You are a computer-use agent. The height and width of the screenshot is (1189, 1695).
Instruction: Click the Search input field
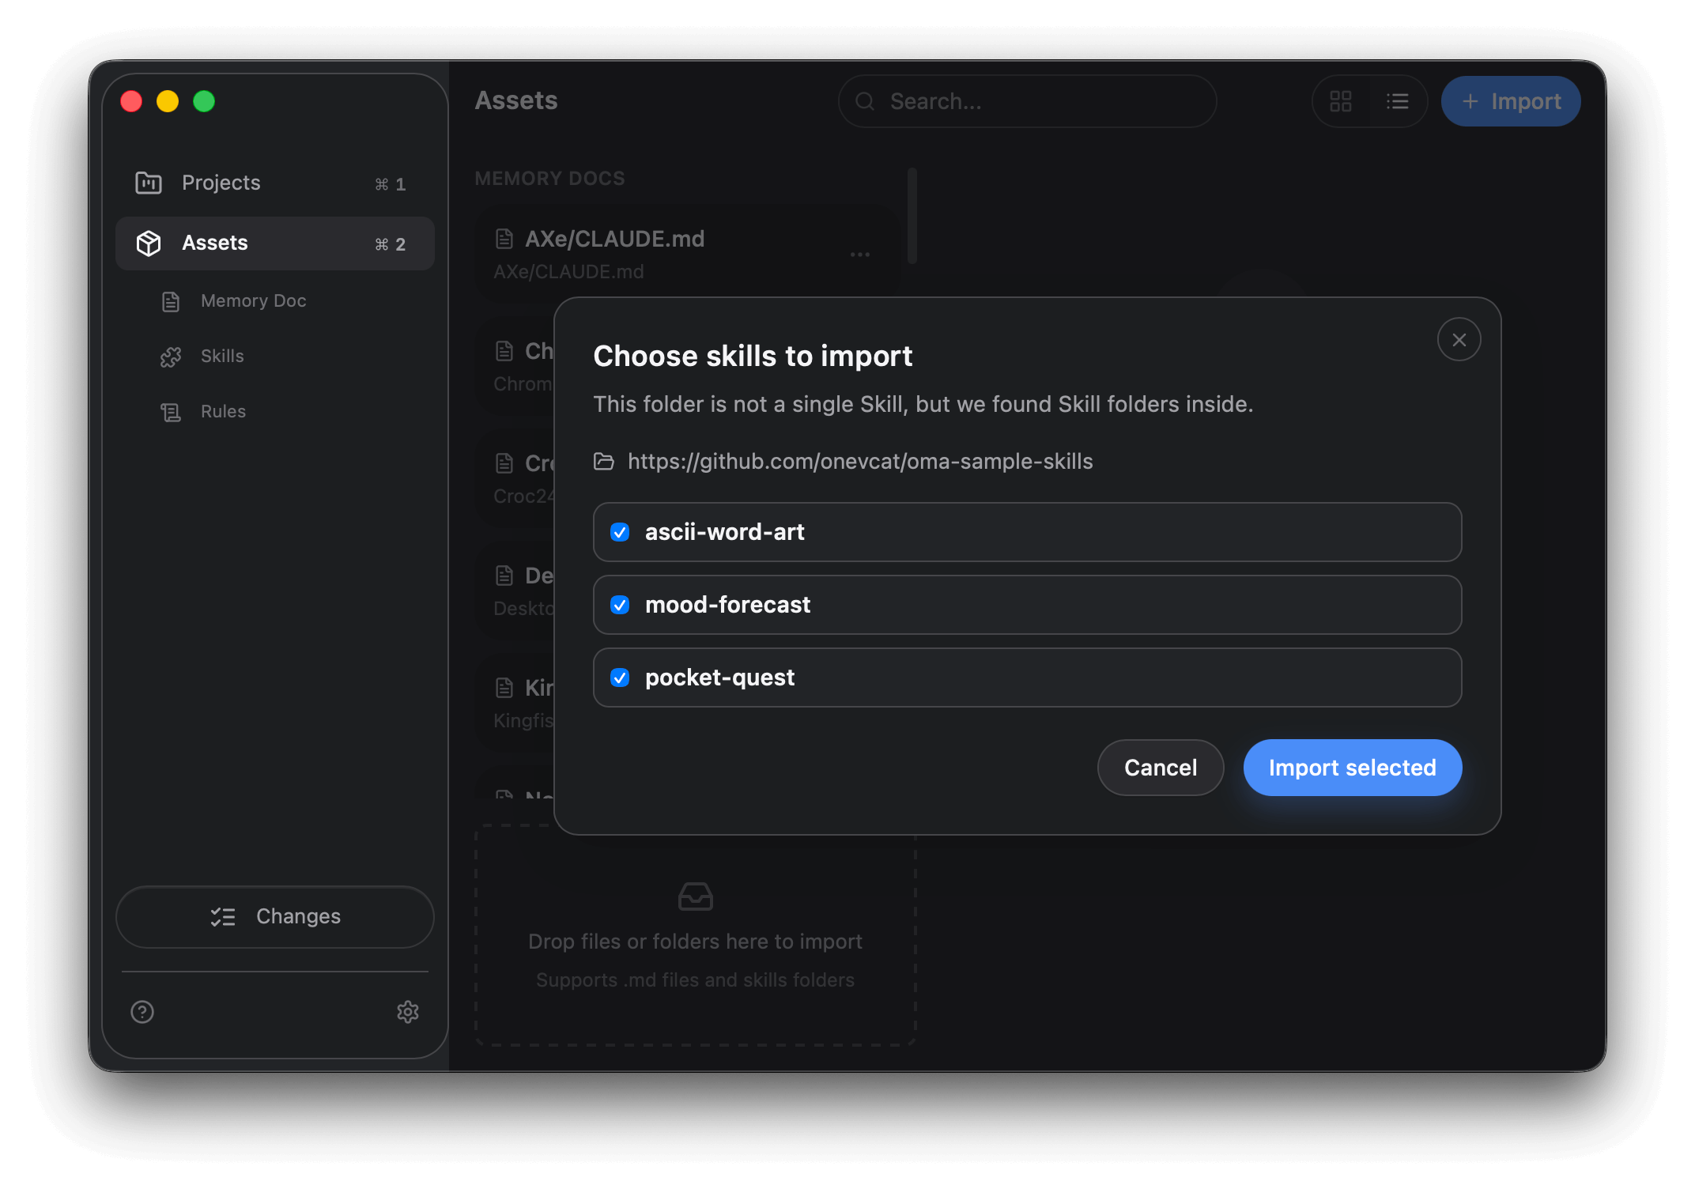(1028, 101)
